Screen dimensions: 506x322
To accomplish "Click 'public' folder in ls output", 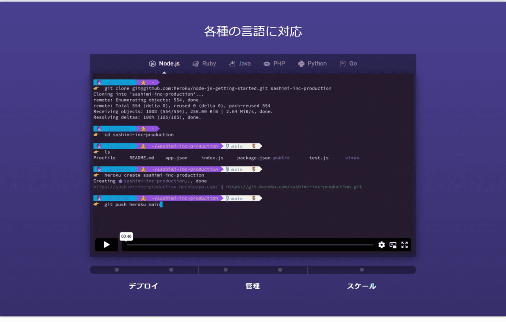I will 282,158.
